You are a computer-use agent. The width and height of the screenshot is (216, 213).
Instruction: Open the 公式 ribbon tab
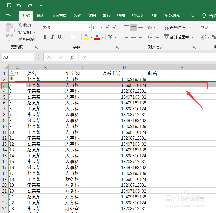[77, 16]
